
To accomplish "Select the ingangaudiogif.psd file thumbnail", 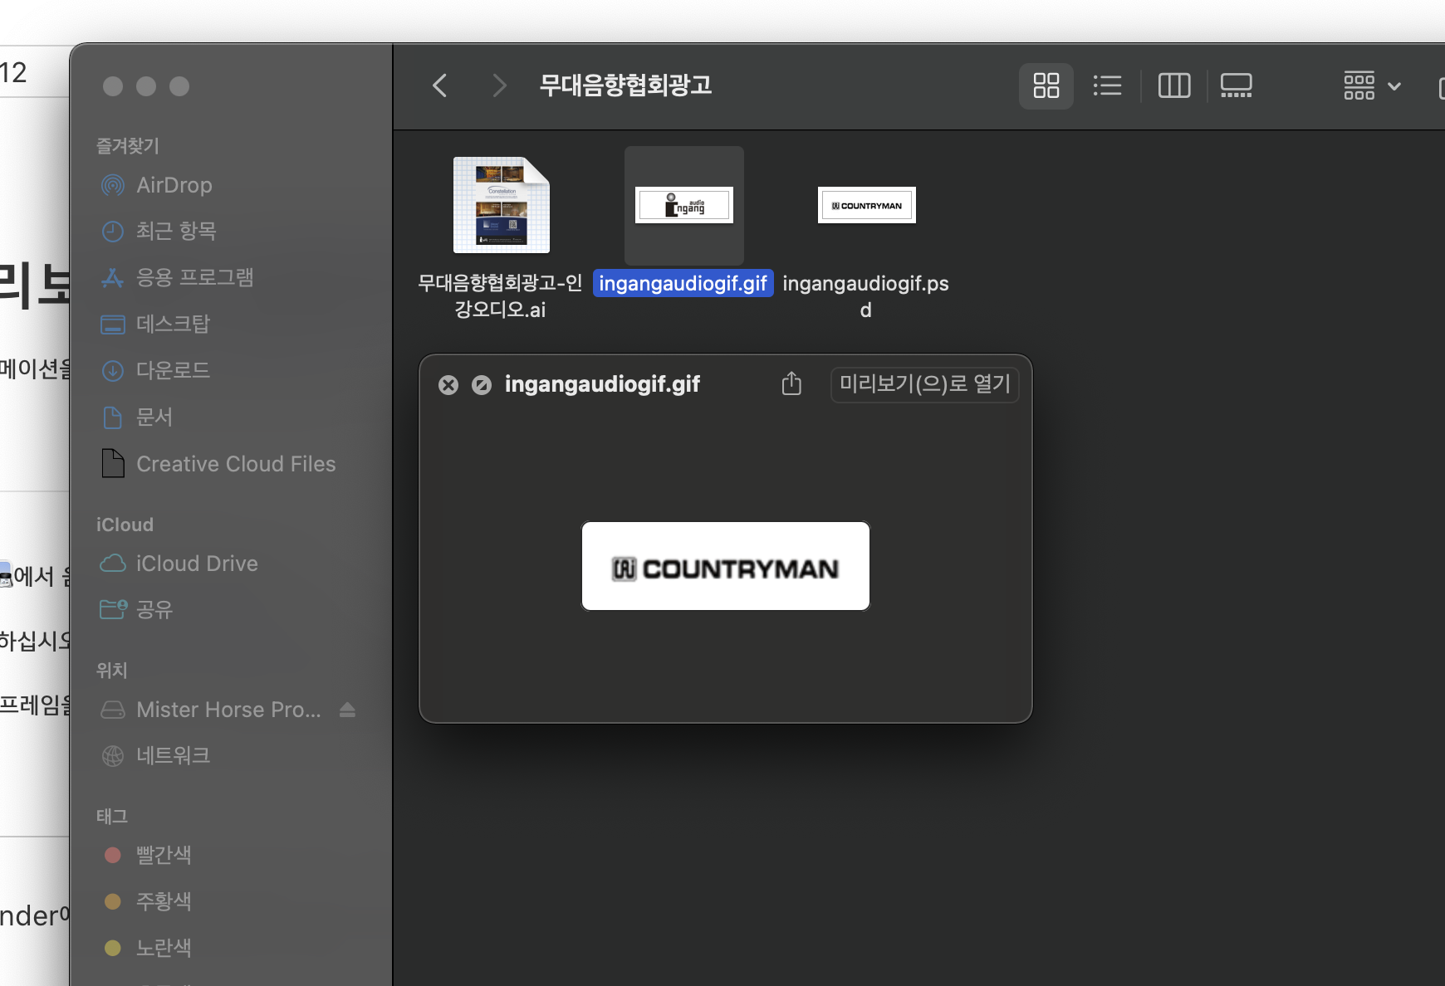I will coord(866,205).
